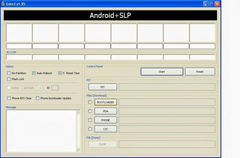The height and width of the screenshot is (158, 240).
Task: Close the Odin3 window
Action: 217,3
